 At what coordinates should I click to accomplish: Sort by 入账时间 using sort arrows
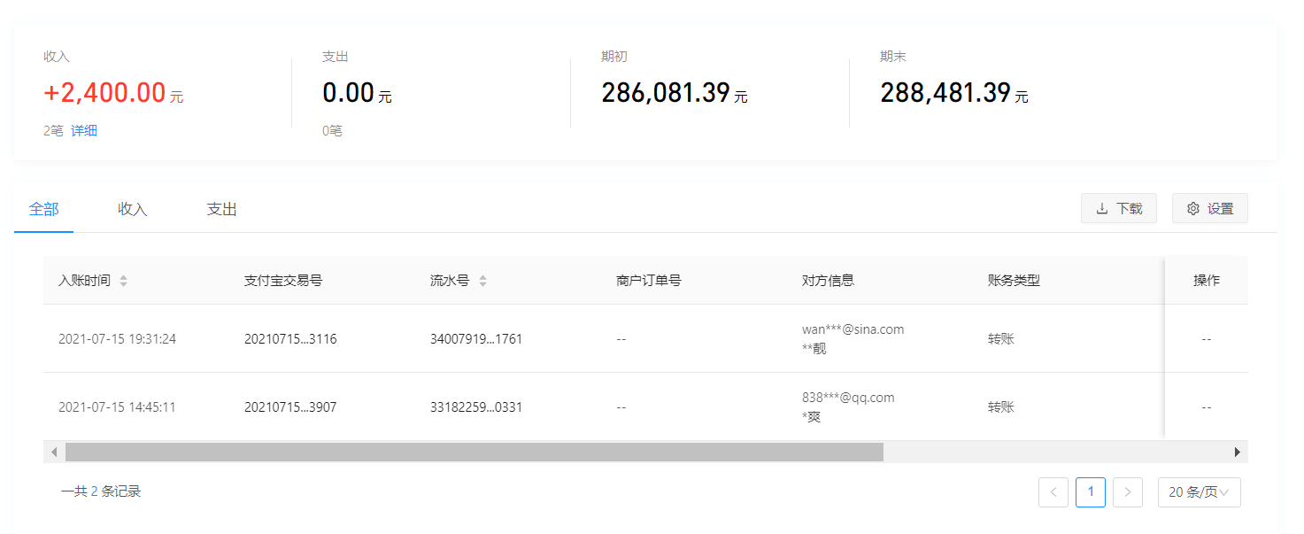[x=123, y=281]
